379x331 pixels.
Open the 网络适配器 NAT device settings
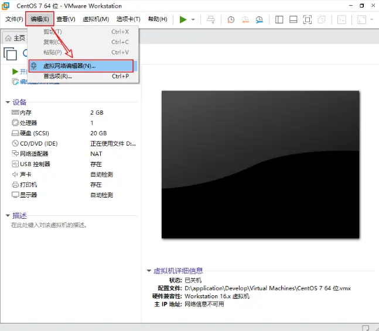(34, 154)
